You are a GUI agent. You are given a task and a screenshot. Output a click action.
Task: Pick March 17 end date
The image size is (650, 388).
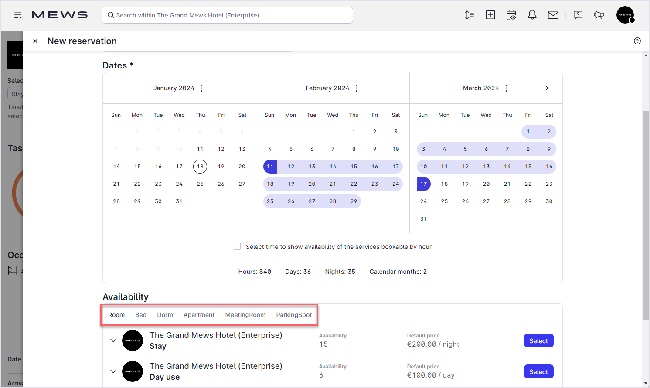pos(424,184)
